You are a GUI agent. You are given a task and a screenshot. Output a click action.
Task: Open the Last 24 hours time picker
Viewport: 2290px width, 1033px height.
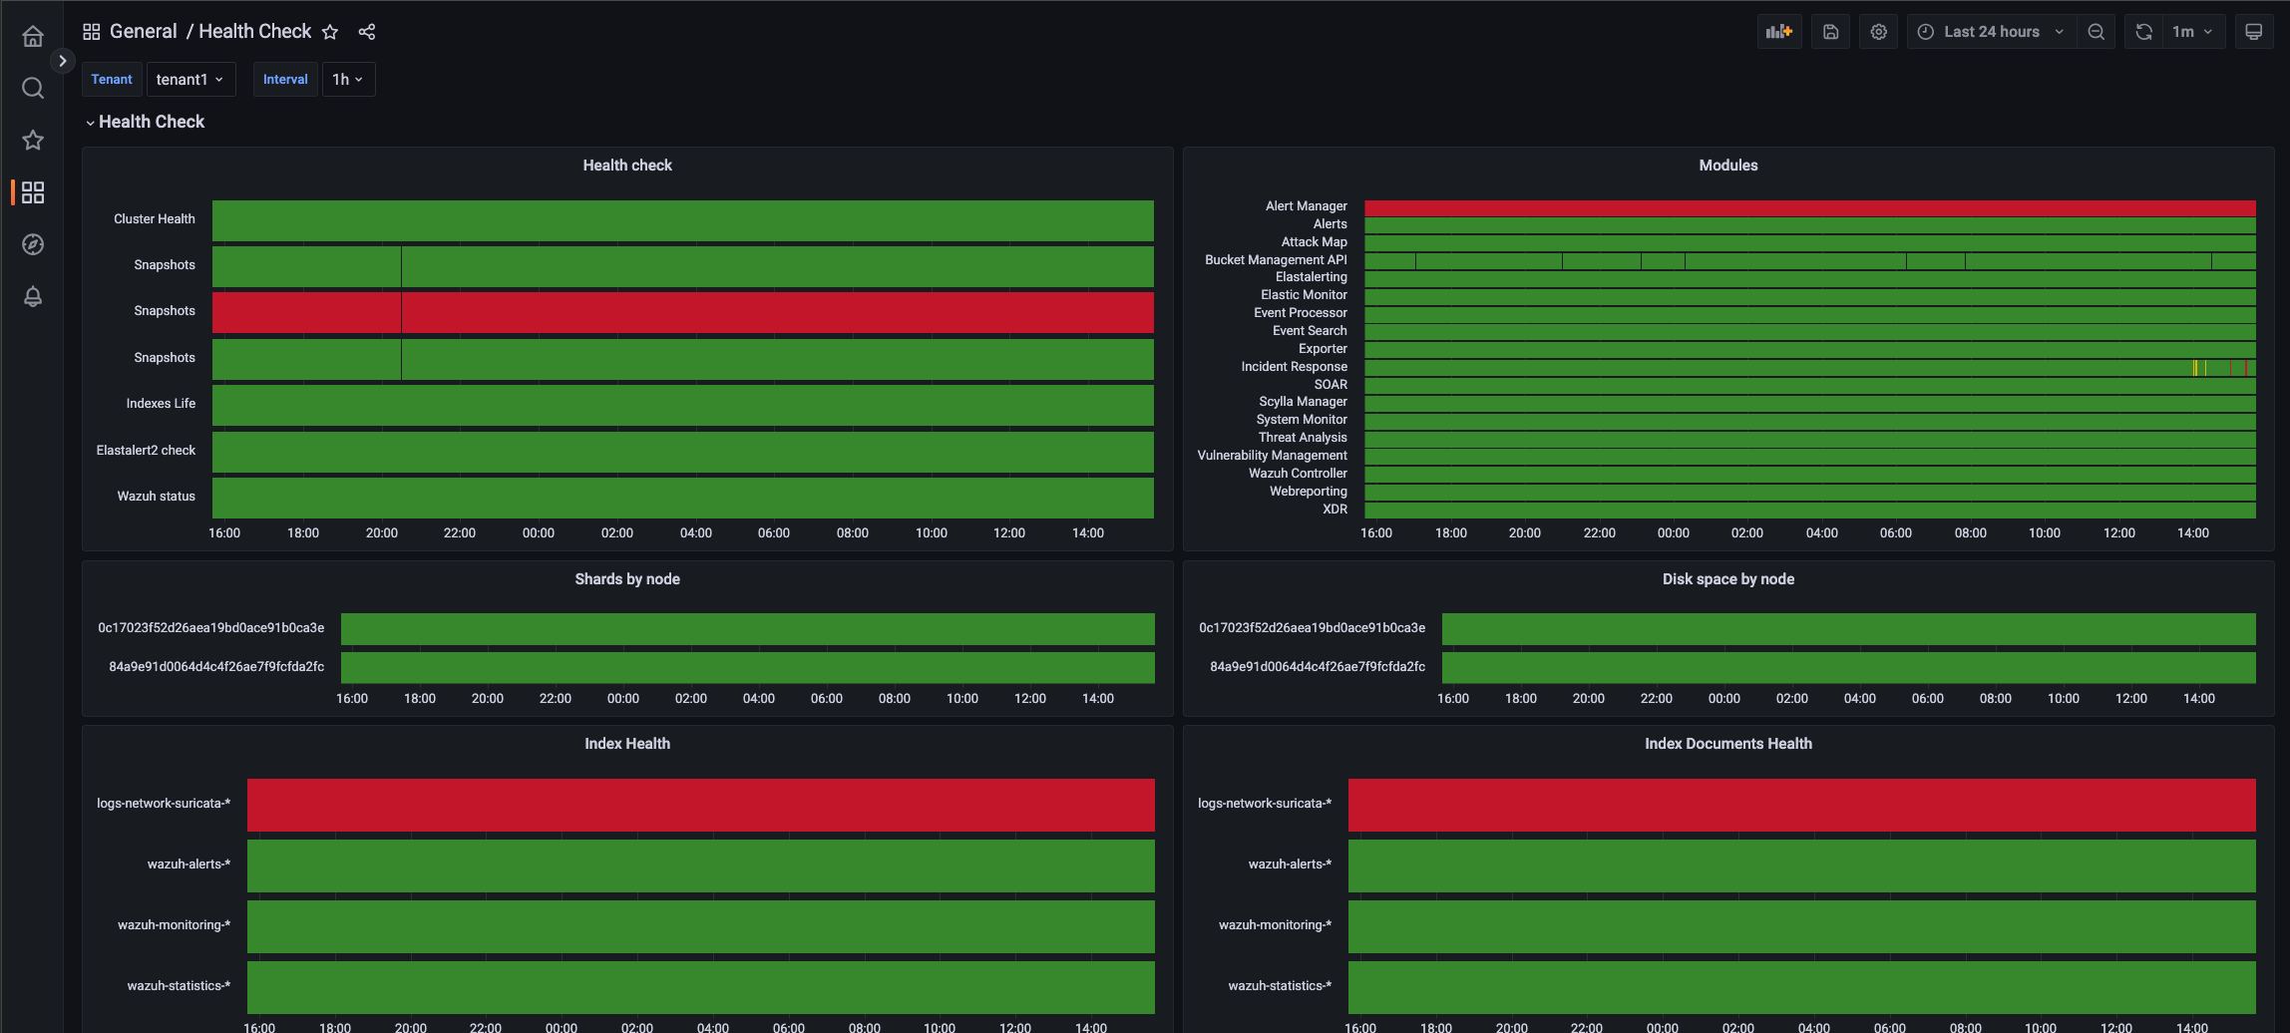point(1991,32)
